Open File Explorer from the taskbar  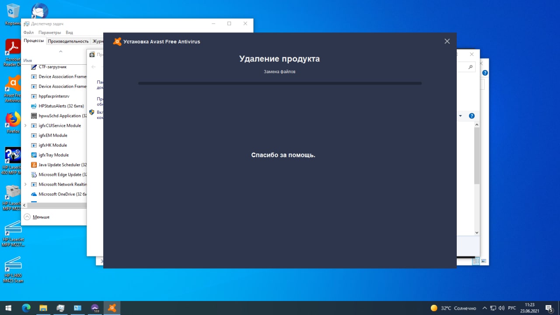pyautogui.click(x=43, y=308)
